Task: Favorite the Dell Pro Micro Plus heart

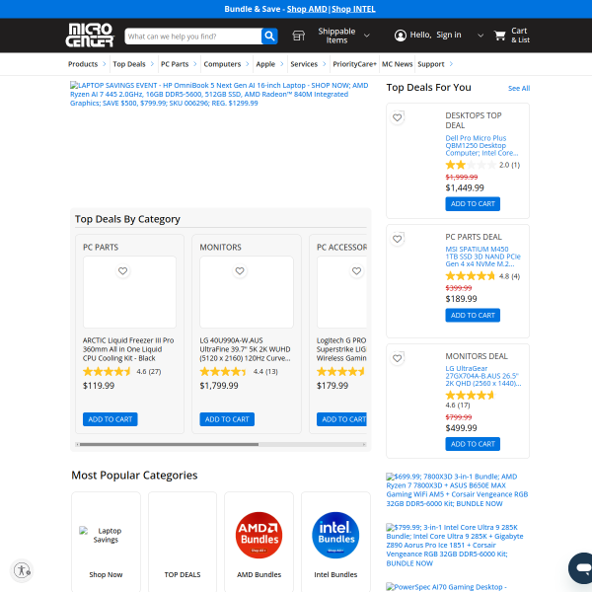Action: [x=398, y=117]
